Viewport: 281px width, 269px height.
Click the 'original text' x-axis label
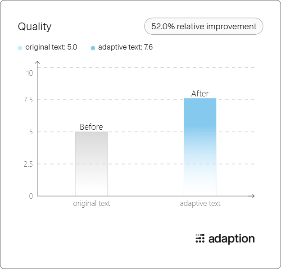91,204
